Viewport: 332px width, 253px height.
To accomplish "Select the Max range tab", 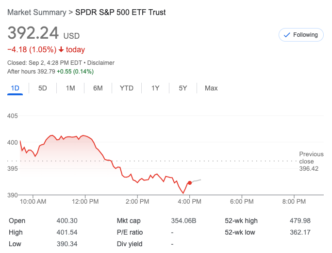I will [211, 88].
